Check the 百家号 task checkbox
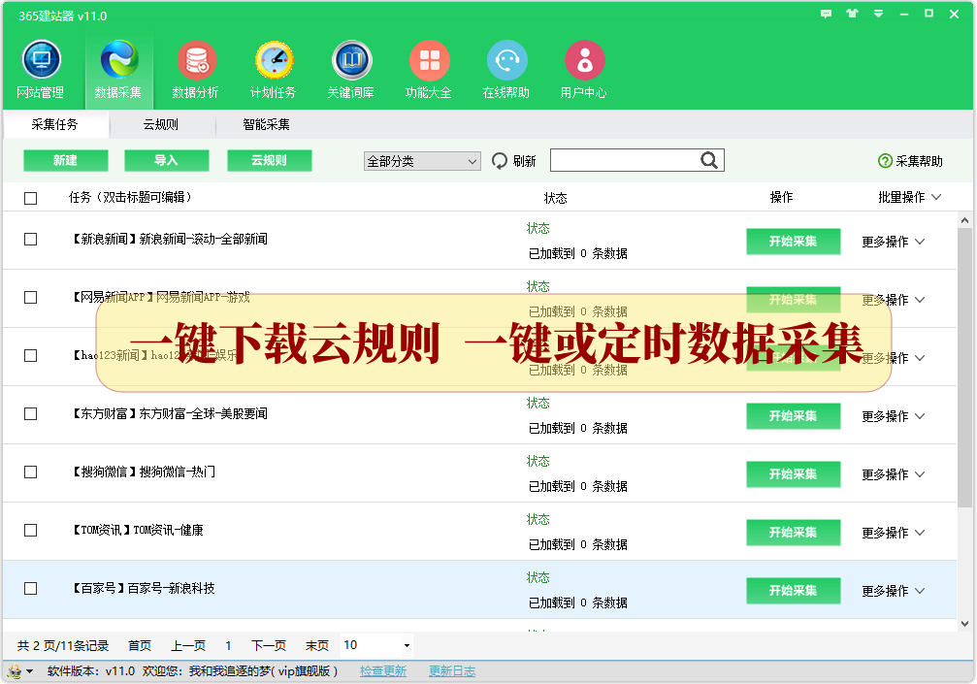The height and width of the screenshot is (684, 977). point(30,589)
